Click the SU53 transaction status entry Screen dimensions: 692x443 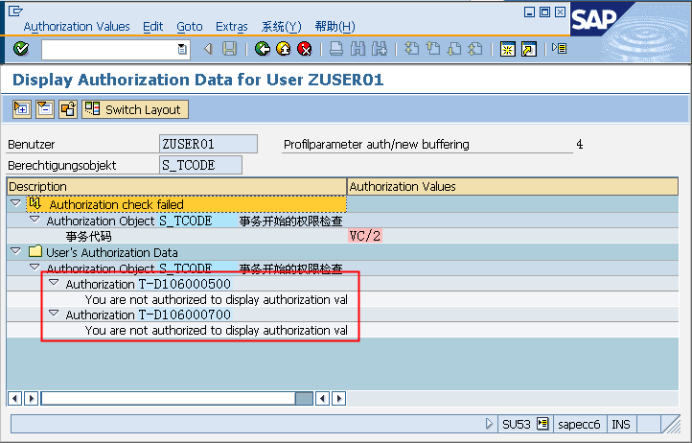[x=517, y=425]
